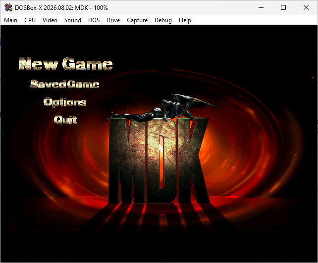Open the Main menu

[x=10, y=20]
